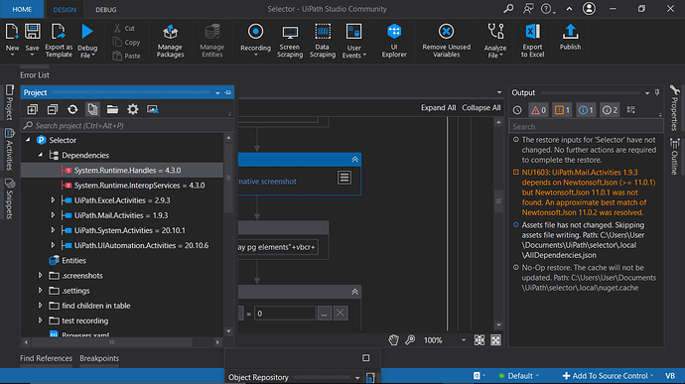The width and height of the screenshot is (685, 384).
Task: Open Manage Packages window
Action: [170, 41]
